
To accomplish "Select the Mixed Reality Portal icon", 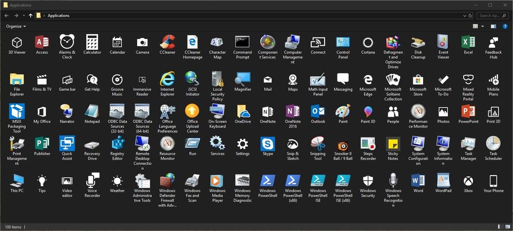I will pos(468,79).
